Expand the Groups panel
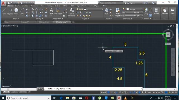Viewport: 179px width, 100px height. tap(147, 19)
